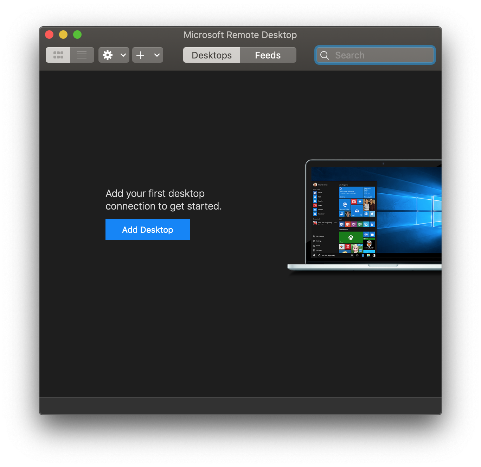Click the Windows laptop preview image
Screen dimensions: 481x467
365,216
